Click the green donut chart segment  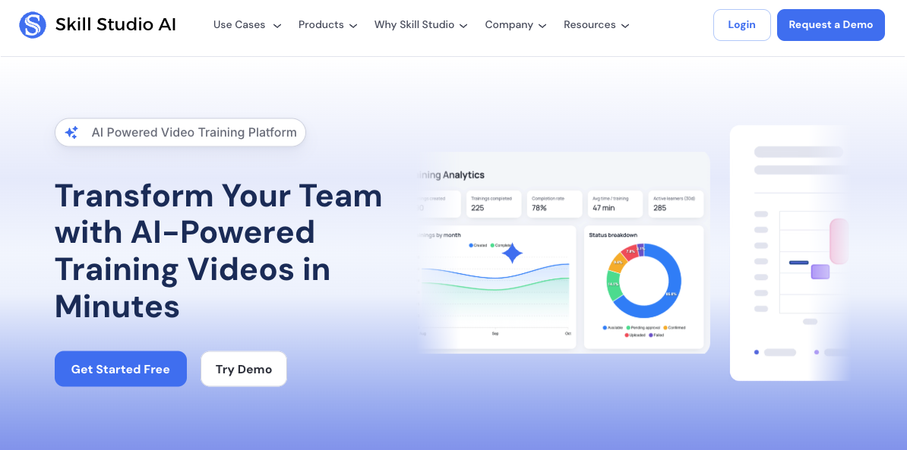point(612,285)
